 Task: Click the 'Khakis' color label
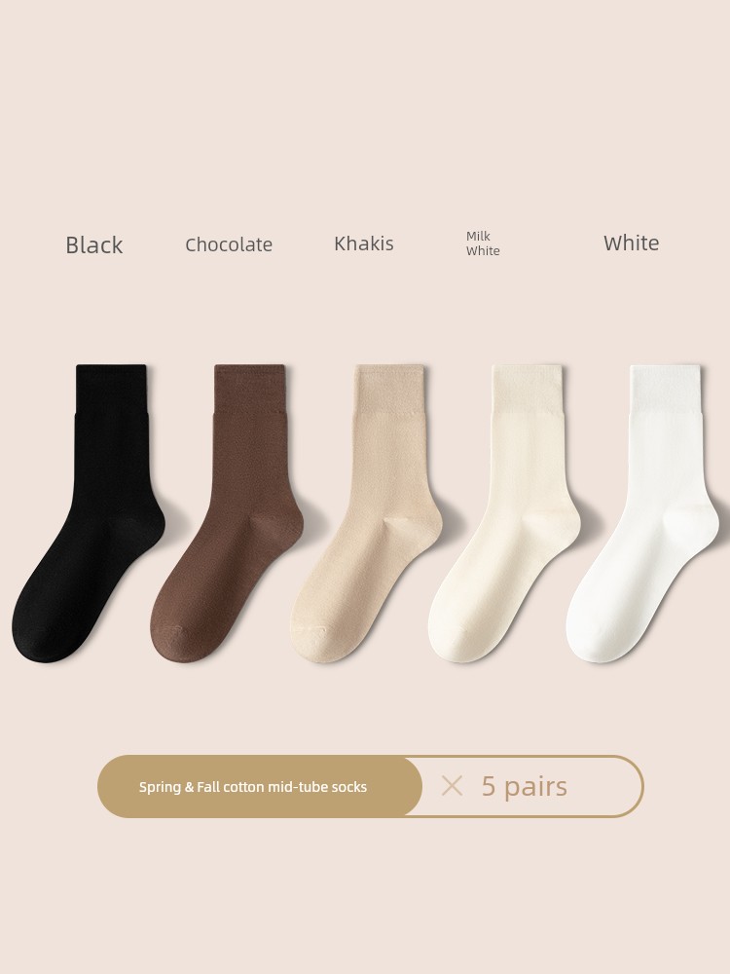point(364,243)
